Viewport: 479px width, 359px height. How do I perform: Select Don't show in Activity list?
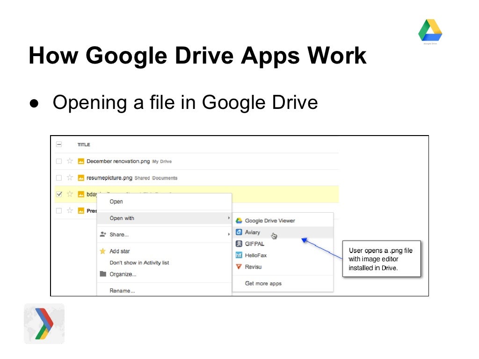pyautogui.click(x=164, y=263)
